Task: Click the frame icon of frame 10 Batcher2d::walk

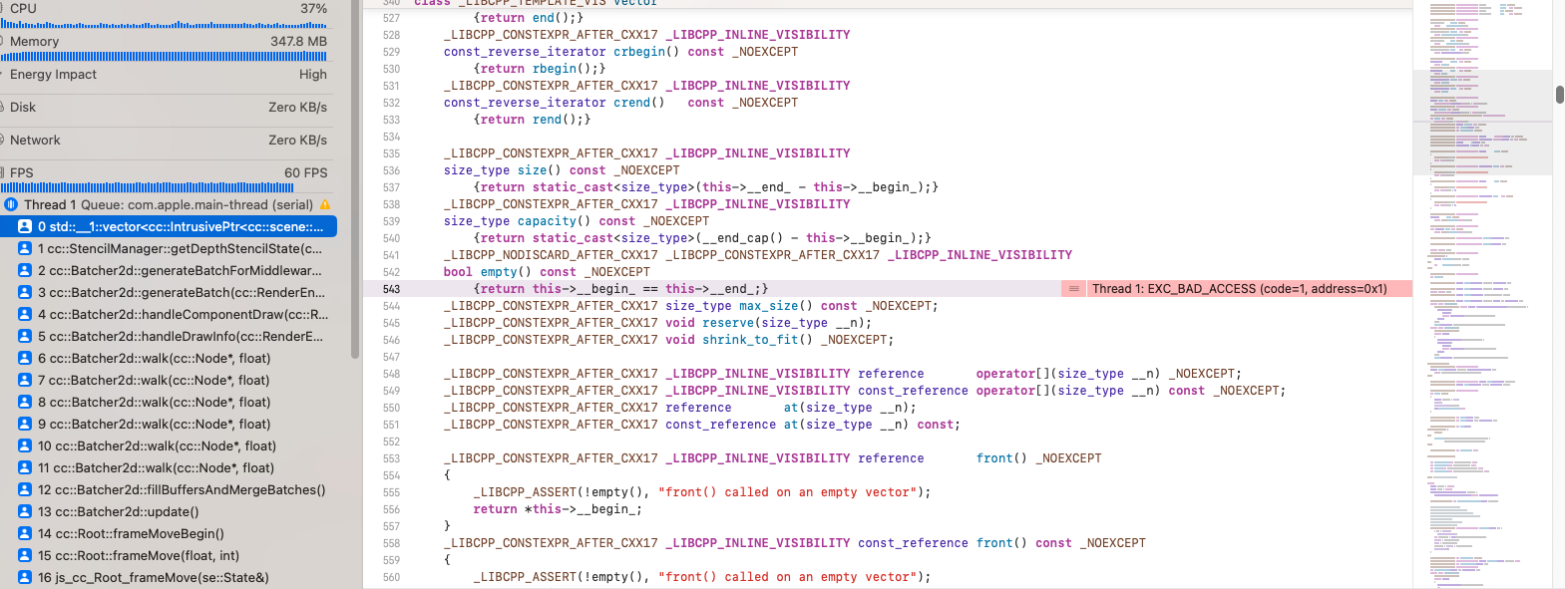Action: pos(25,445)
